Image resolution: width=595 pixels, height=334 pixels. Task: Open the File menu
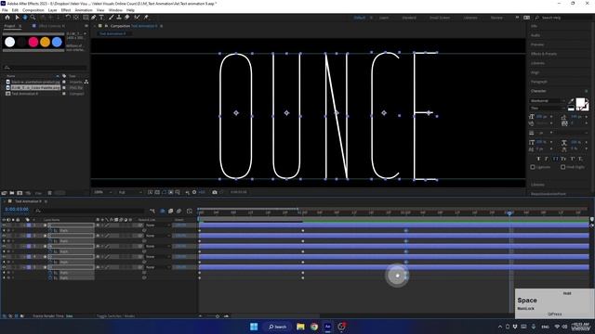(x=5, y=10)
